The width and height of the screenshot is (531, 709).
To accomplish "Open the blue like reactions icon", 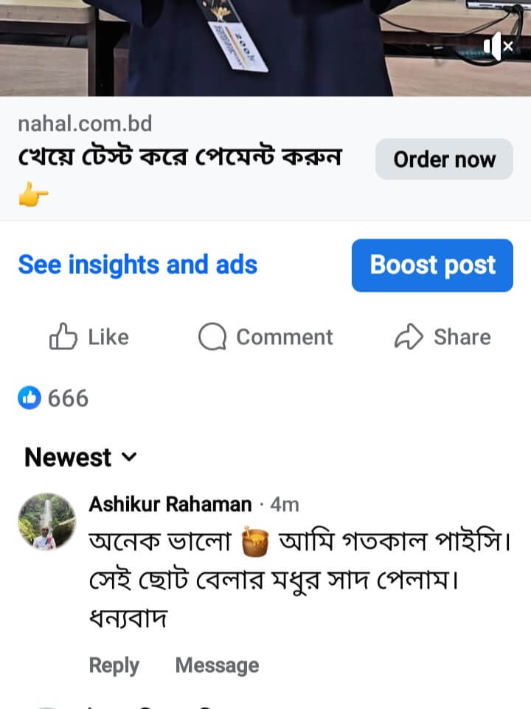I will tap(29, 399).
